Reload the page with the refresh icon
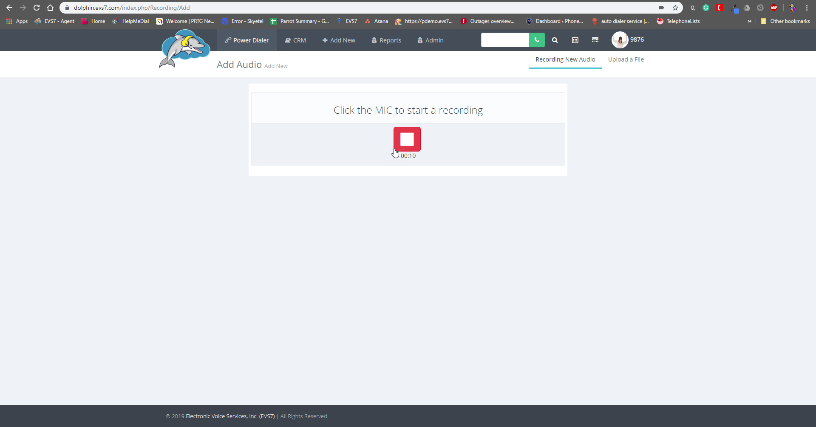This screenshot has height=427, width=816. [37, 8]
